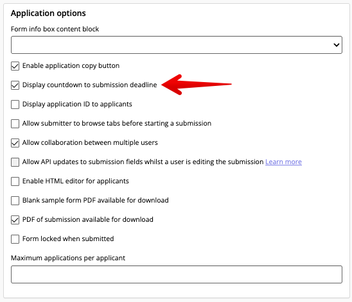Enable Display application ID to applicants

(15, 105)
